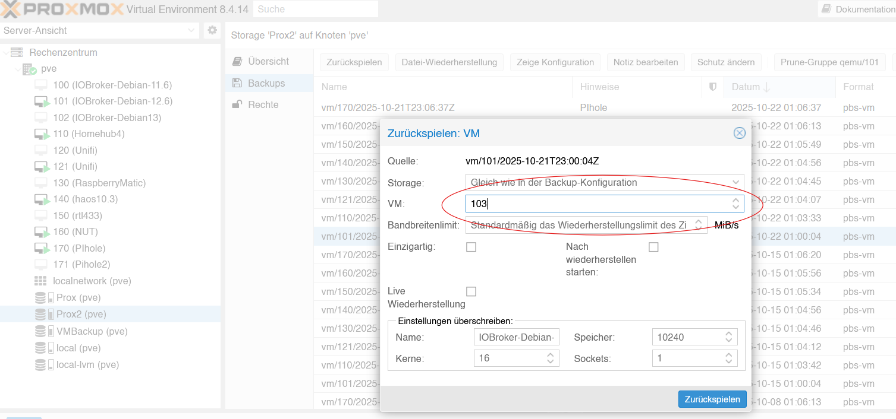Click Notiz bearbeiten button
This screenshot has width=896, height=419.
pos(646,62)
